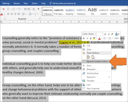This screenshot has width=128, height=102.
Task: Click the Picture paste option icon
Action: [93, 57]
